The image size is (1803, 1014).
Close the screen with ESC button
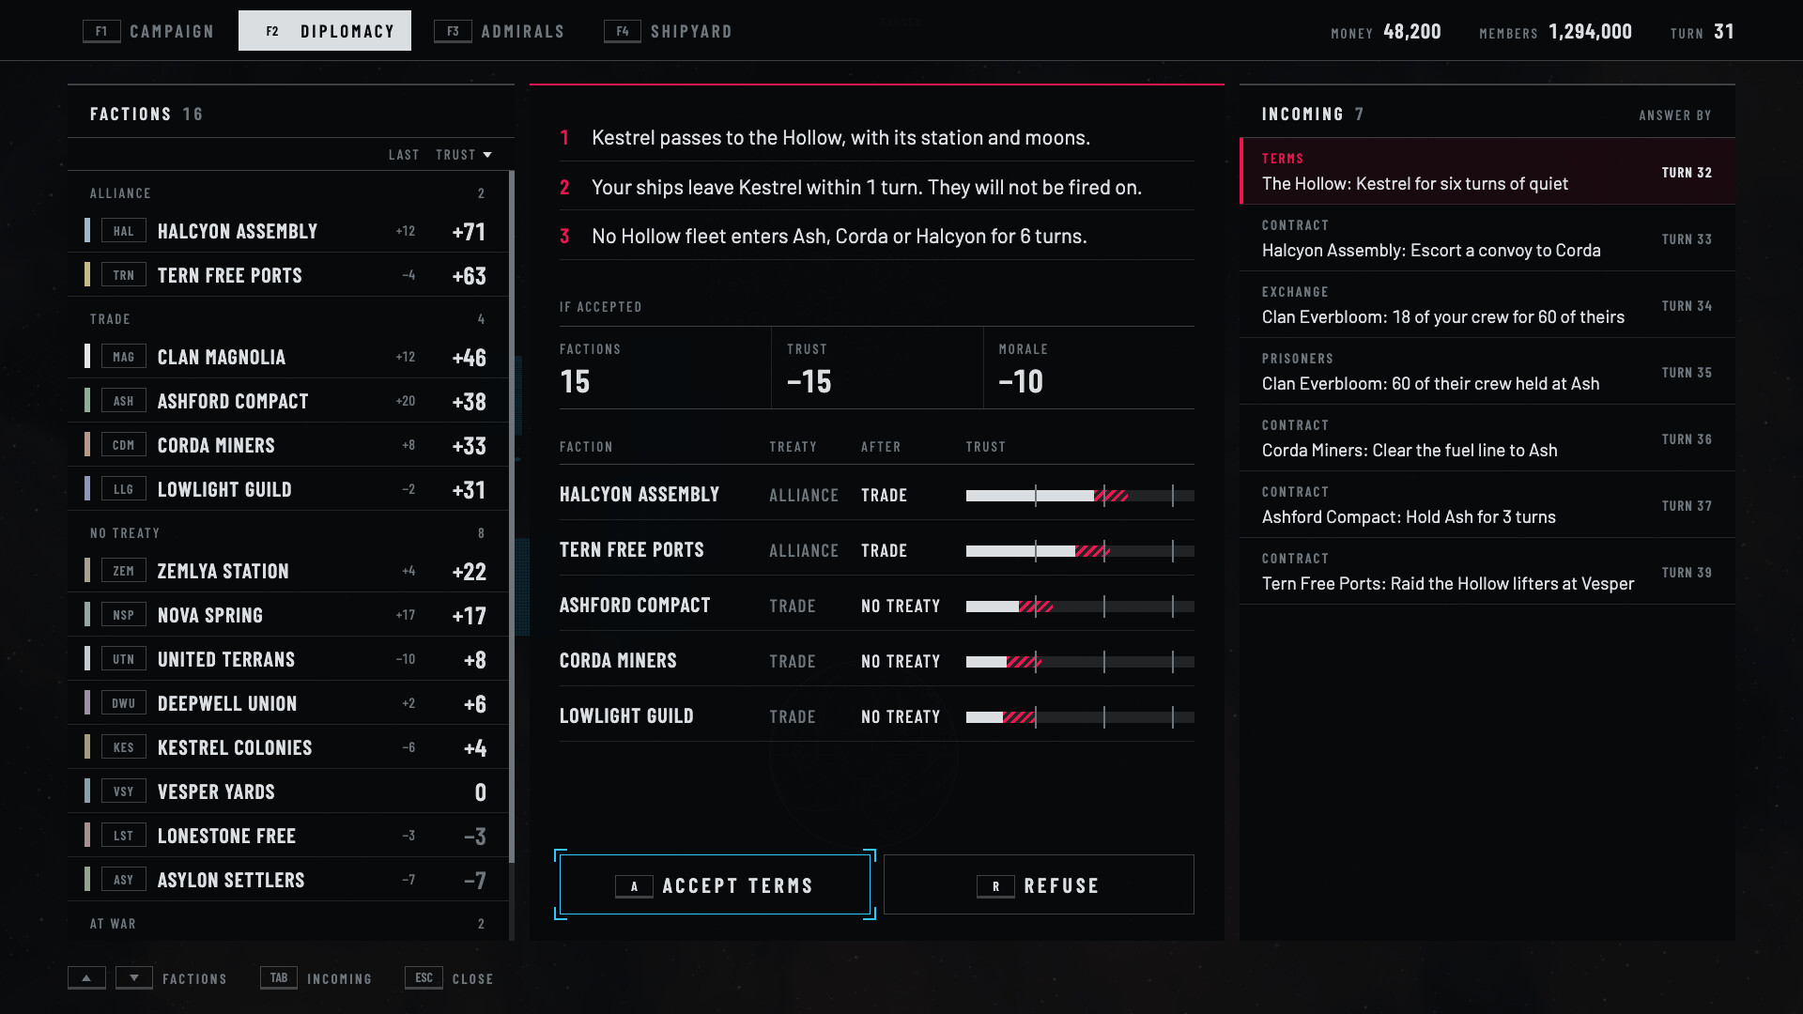(449, 978)
